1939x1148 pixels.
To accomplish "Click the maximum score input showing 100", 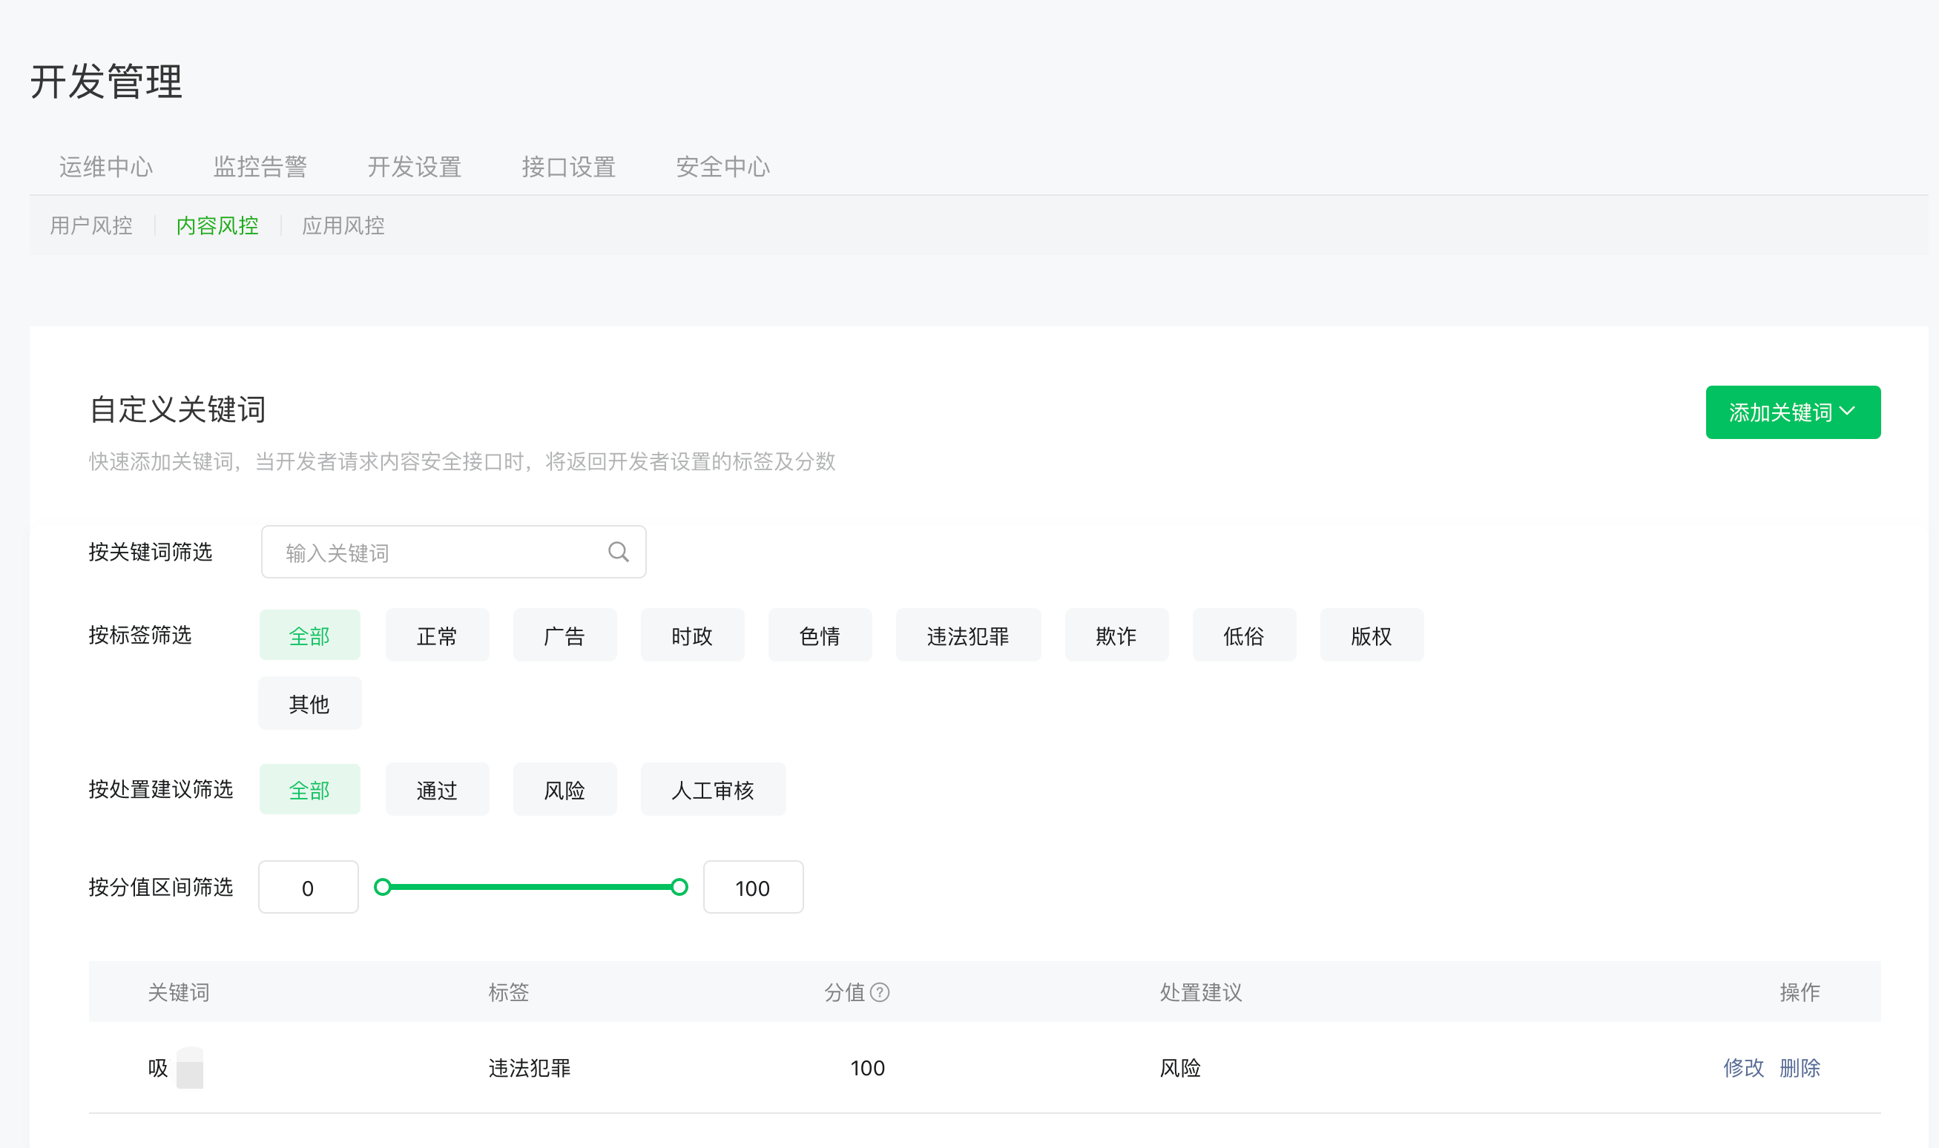I will tap(753, 887).
